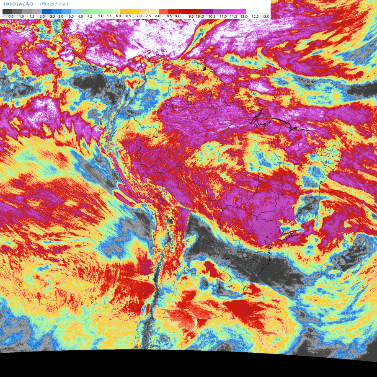Pick the bright pink legend swatch before 12.0

tap(240, 11)
